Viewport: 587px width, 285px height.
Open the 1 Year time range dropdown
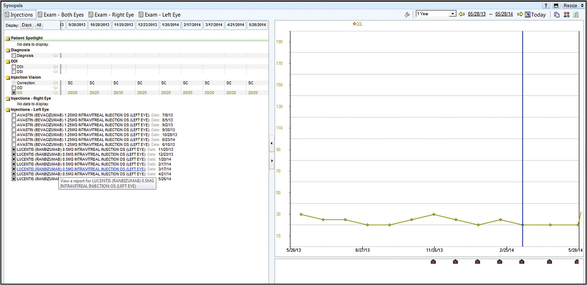pyautogui.click(x=453, y=14)
